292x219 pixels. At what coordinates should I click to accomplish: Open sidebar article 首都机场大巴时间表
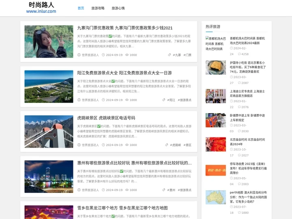(247, 41)
